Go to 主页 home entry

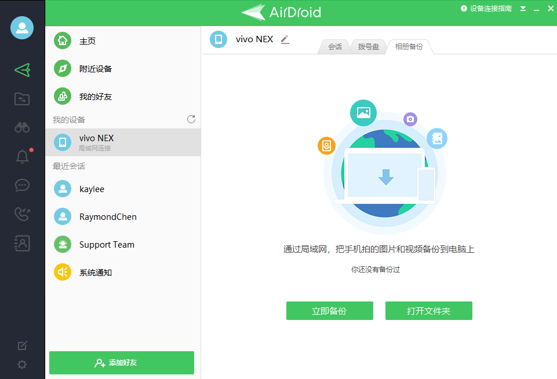tap(123, 41)
